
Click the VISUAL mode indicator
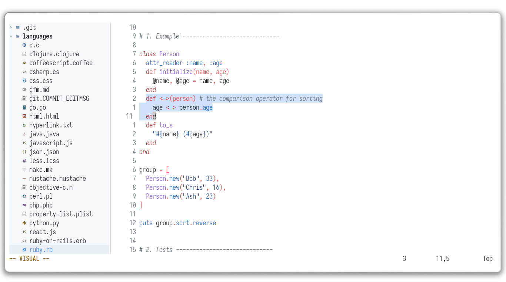click(x=29, y=258)
